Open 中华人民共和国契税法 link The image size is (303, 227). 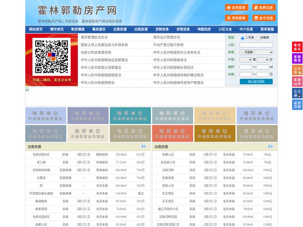point(98,83)
